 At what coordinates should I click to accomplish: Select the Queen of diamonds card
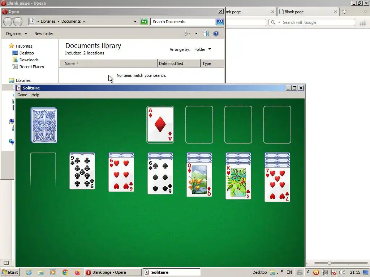[x=199, y=180]
